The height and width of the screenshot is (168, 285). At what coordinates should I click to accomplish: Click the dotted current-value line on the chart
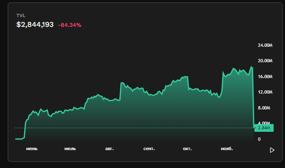[122, 128]
